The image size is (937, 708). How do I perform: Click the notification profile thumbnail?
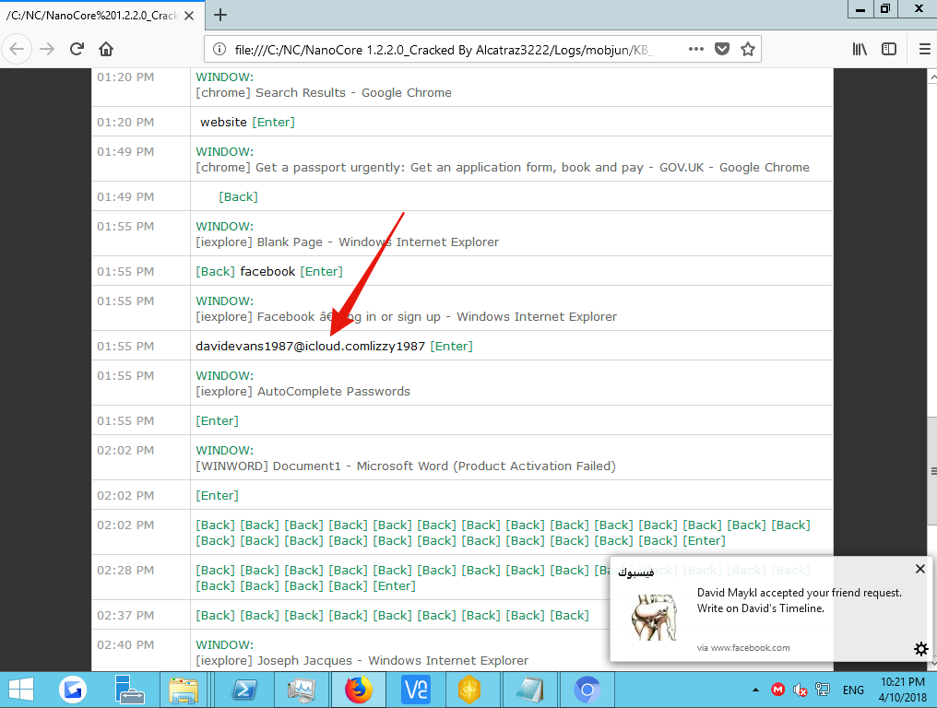pyautogui.click(x=655, y=617)
